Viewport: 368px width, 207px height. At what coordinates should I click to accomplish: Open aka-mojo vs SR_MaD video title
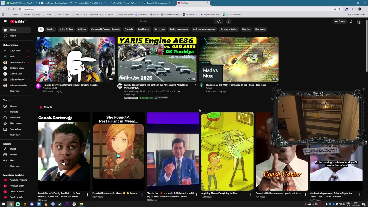(x=236, y=85)
